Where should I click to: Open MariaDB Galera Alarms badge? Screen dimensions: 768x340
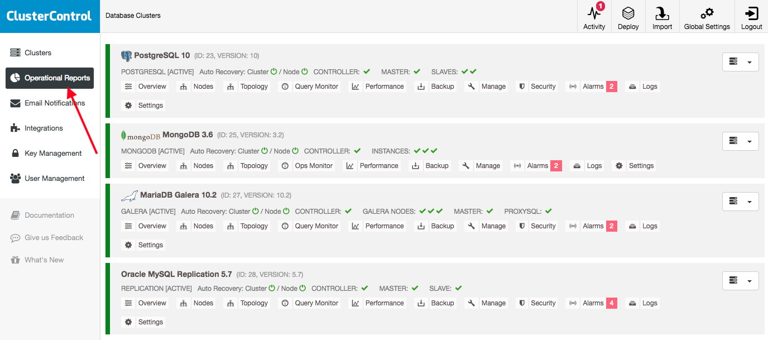pos(612,226)
